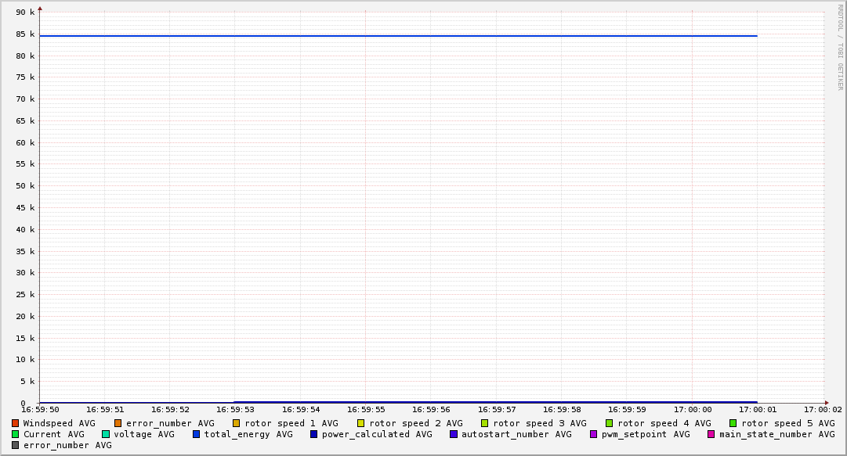Click the RRDTOOL / TOBI OETIKER watermark
The image size is (847, 456).
pos(840,47)
